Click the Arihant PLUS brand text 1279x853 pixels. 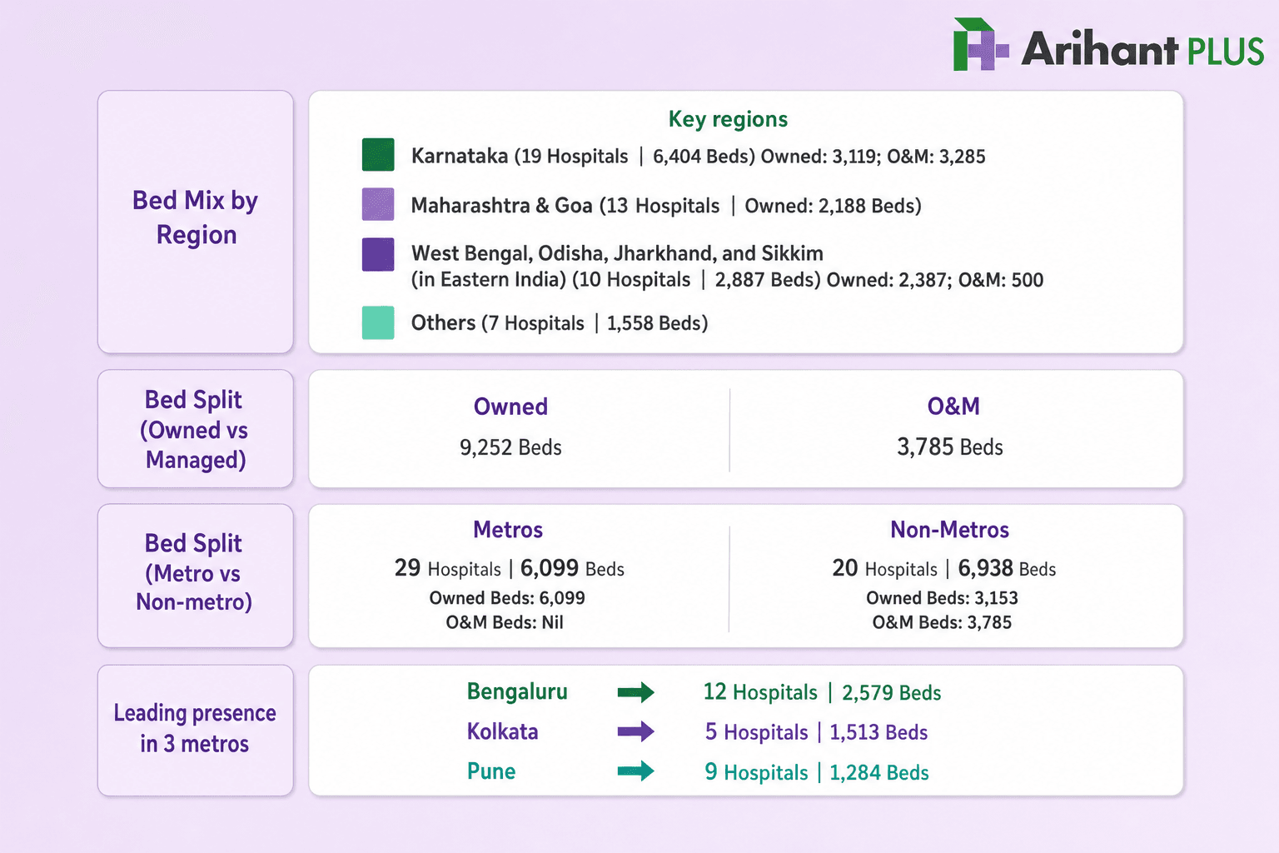1142,48
